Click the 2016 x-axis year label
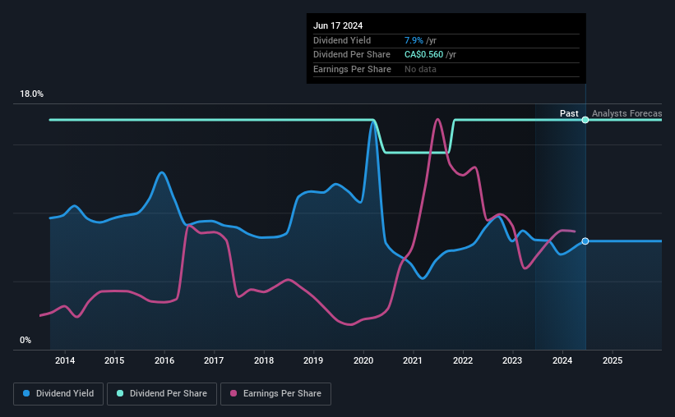Image resolution: width=675 pixels, height=417 pixels. [x=164, y=360]
